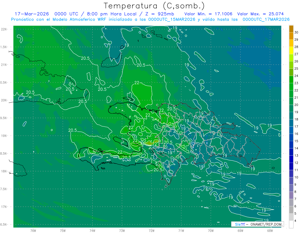
Task: Click the 72W longitude axis label
Action: tap(151, 231)
